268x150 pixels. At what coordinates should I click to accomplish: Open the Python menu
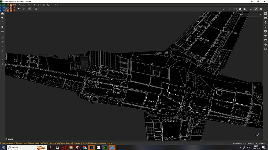[50, 5]
